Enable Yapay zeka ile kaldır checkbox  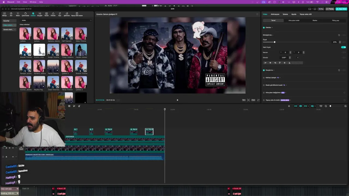coord(264,100)
